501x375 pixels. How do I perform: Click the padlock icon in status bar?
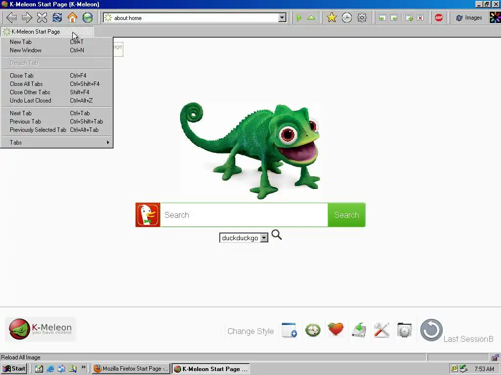tap(495, 357)
